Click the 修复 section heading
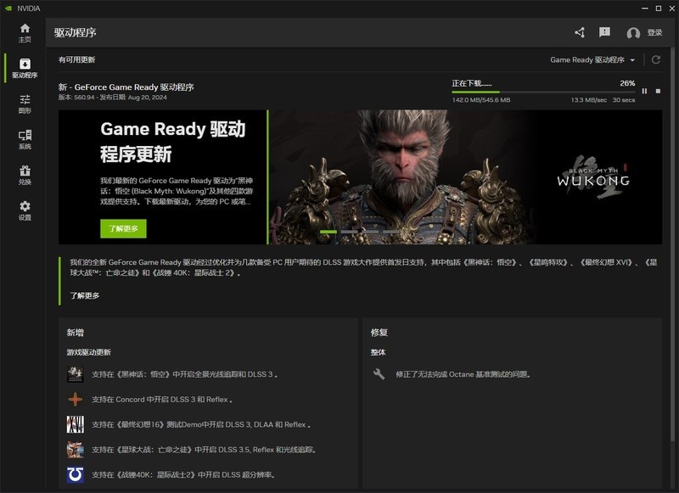This screenshot has width=679, height=493. [379, 333]
